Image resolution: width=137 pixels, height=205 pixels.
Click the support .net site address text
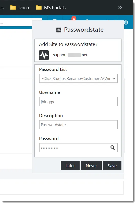[70, 55]
